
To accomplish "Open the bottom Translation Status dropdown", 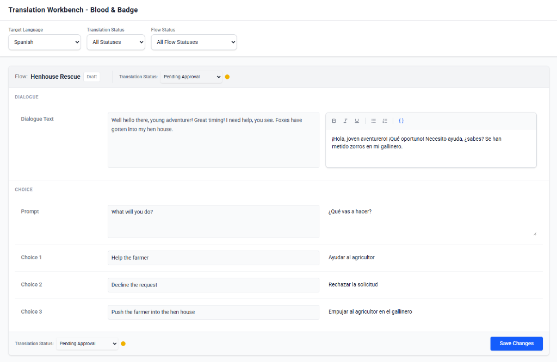I will [x=87, y=344].
